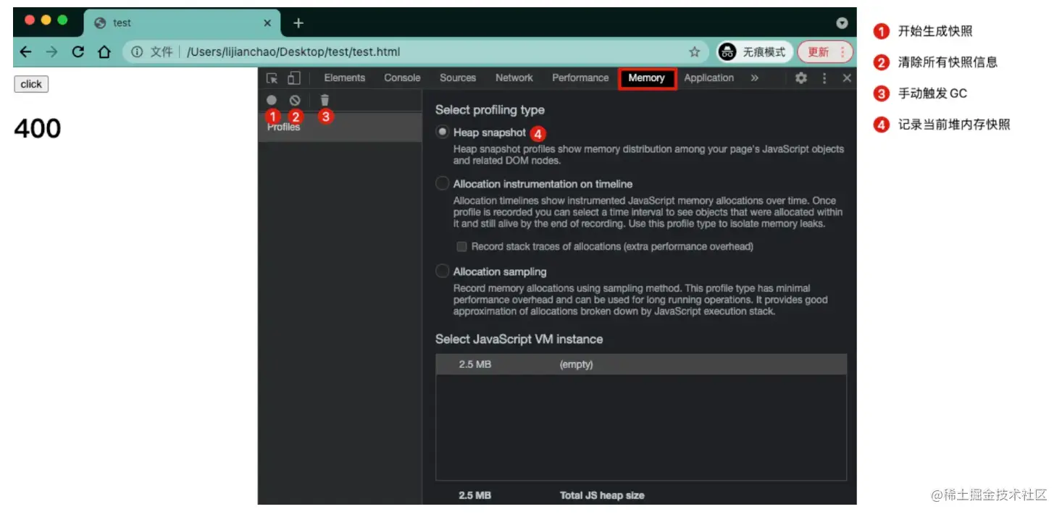Click the trash can collect garbage icon

pyautogui.click(x=325, y=100)
